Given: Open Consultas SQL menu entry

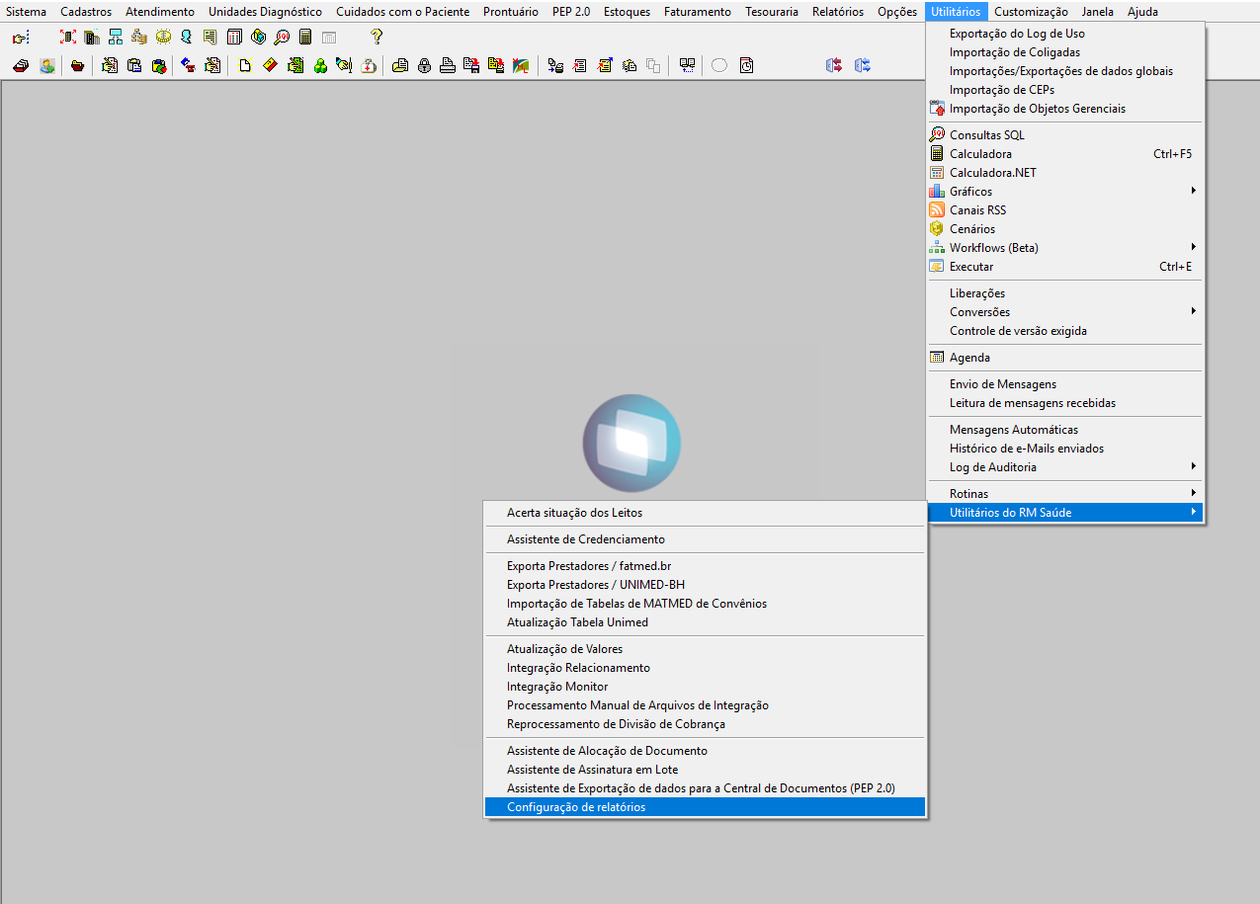Looking at the screenshot, I should pyautogui.click(x=1064, y=135).
